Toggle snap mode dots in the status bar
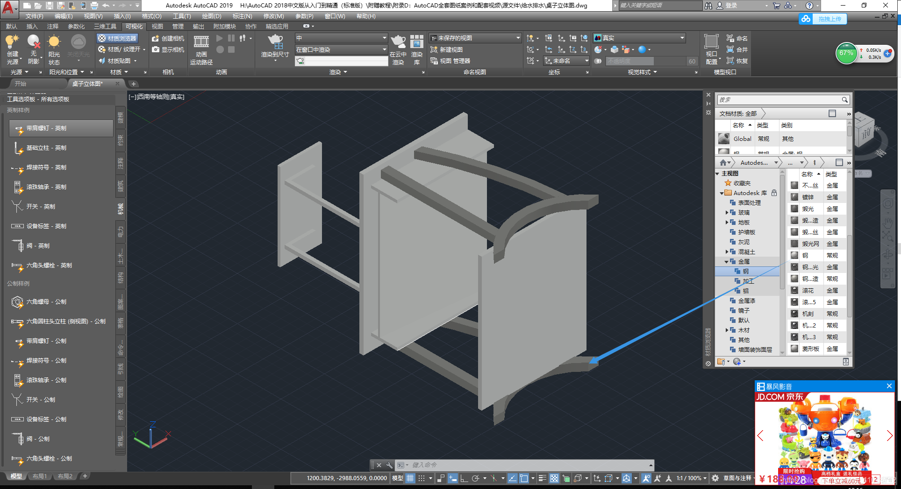The image size is (901, 489). click(422, 478)
